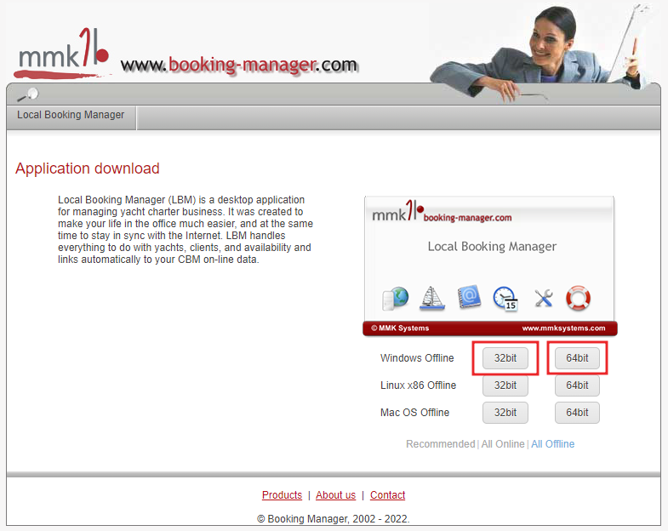
Task: Click the www.booking-manager.com header banner text
Action: (239, 66)
